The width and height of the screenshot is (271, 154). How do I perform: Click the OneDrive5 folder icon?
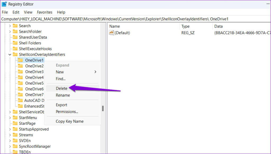[x=20, y=83]
